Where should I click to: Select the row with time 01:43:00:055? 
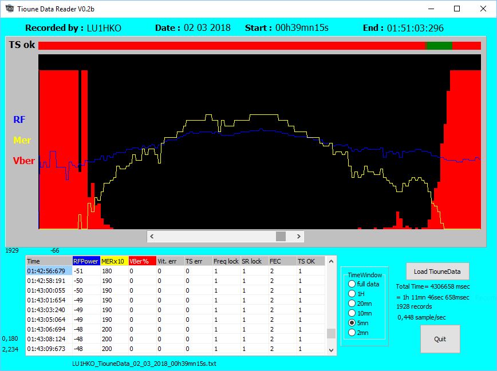pos(175,290)
